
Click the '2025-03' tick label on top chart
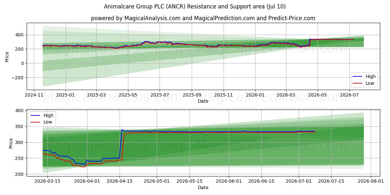pyautogui.click(x=96, y=96)
